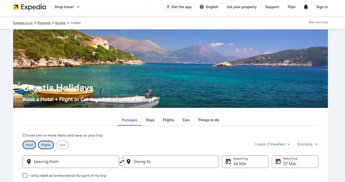
Task: Click the Departing calendar icon
Action: coord(228,162)
